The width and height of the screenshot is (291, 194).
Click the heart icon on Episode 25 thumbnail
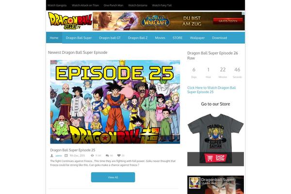pyautogui.click(x=58, y=139)
